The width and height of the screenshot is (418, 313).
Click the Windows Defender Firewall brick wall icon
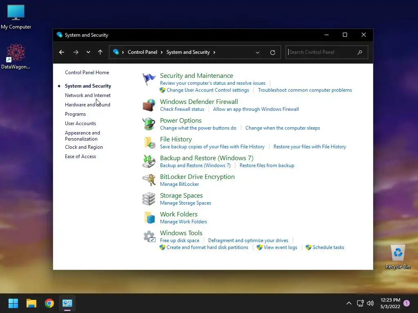[x=149, y=105]
